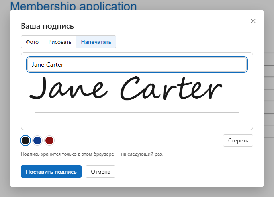Click the Ваша подпись dialog heading
The width and height of the screenshot is (274, 197).
47,26
